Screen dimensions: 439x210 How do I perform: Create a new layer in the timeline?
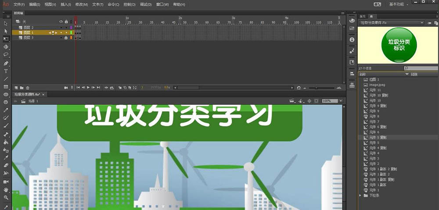tap(16, 87)
